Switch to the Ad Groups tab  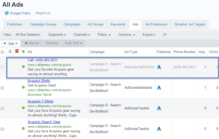tap(96, 24)
